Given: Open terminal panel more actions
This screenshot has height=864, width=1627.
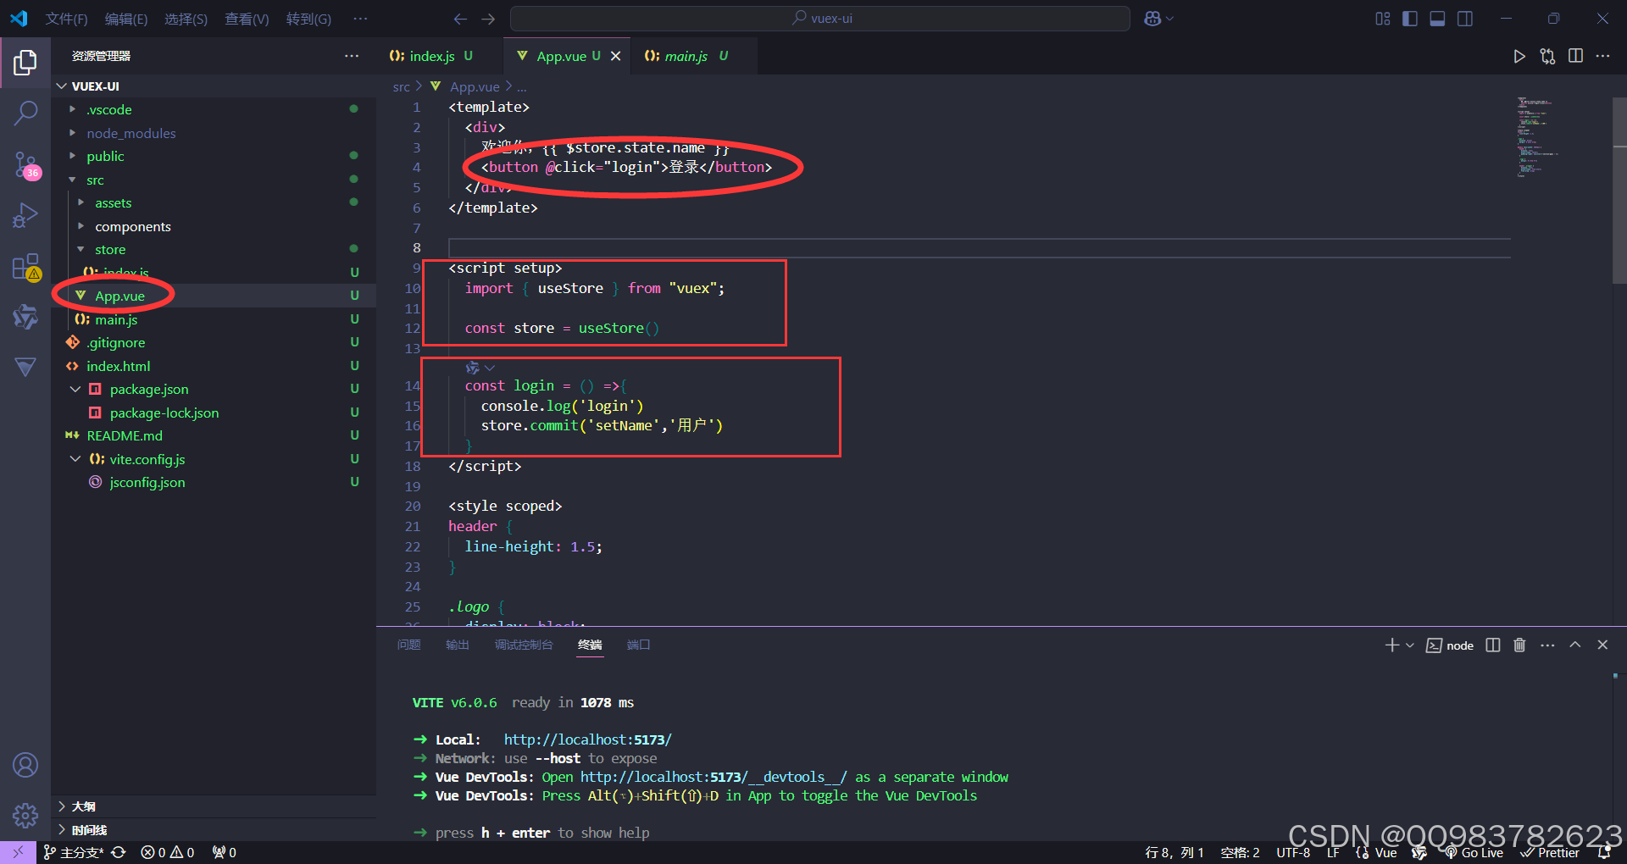Looking at the screenshot, I should 1547,645.
